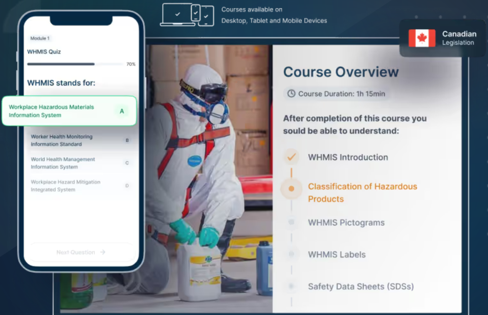Viewport: 488px width, 315px height.
Task: Click the tablet device icon at top
Action: click(206, 16)
